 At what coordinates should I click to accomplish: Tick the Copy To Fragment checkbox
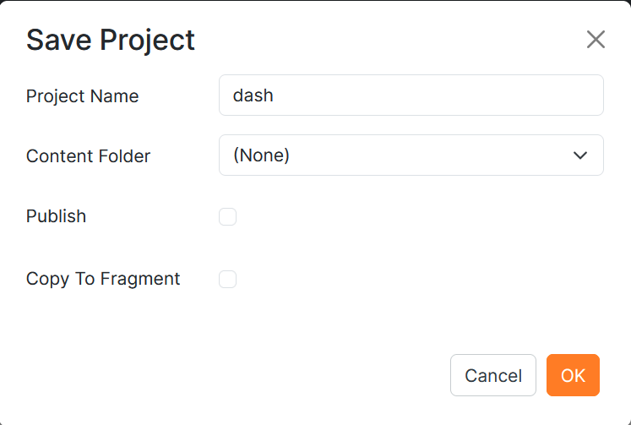tap(227, 279)
